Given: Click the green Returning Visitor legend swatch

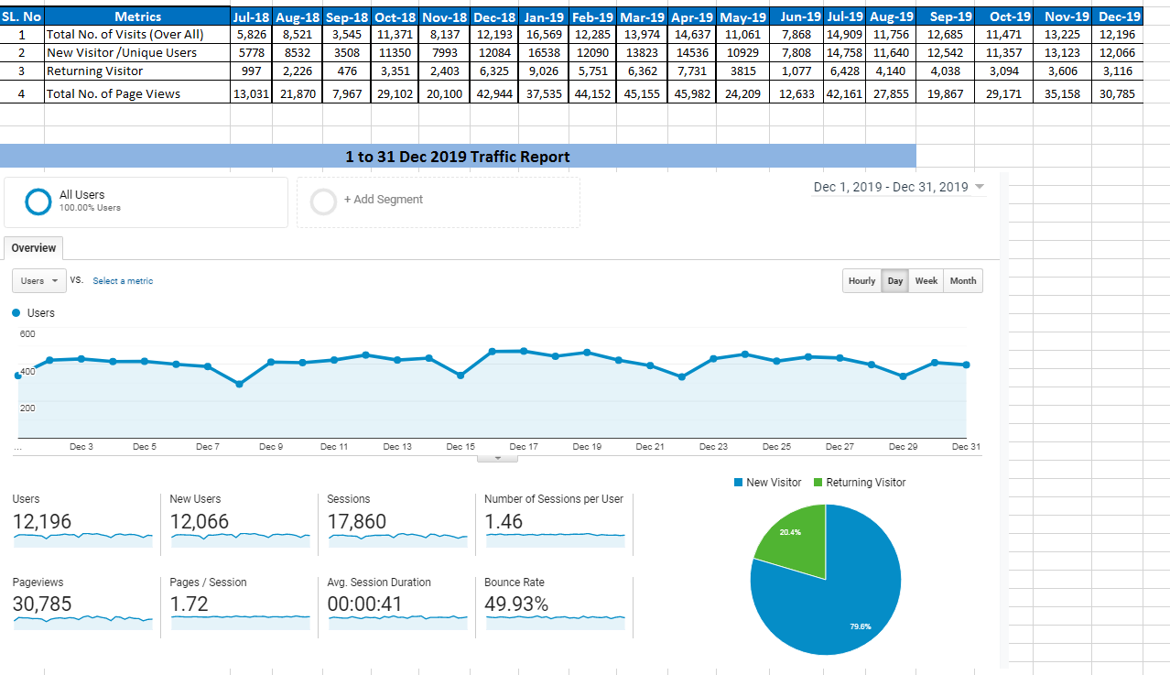Looking at the screenshot, I should point(818,483).
